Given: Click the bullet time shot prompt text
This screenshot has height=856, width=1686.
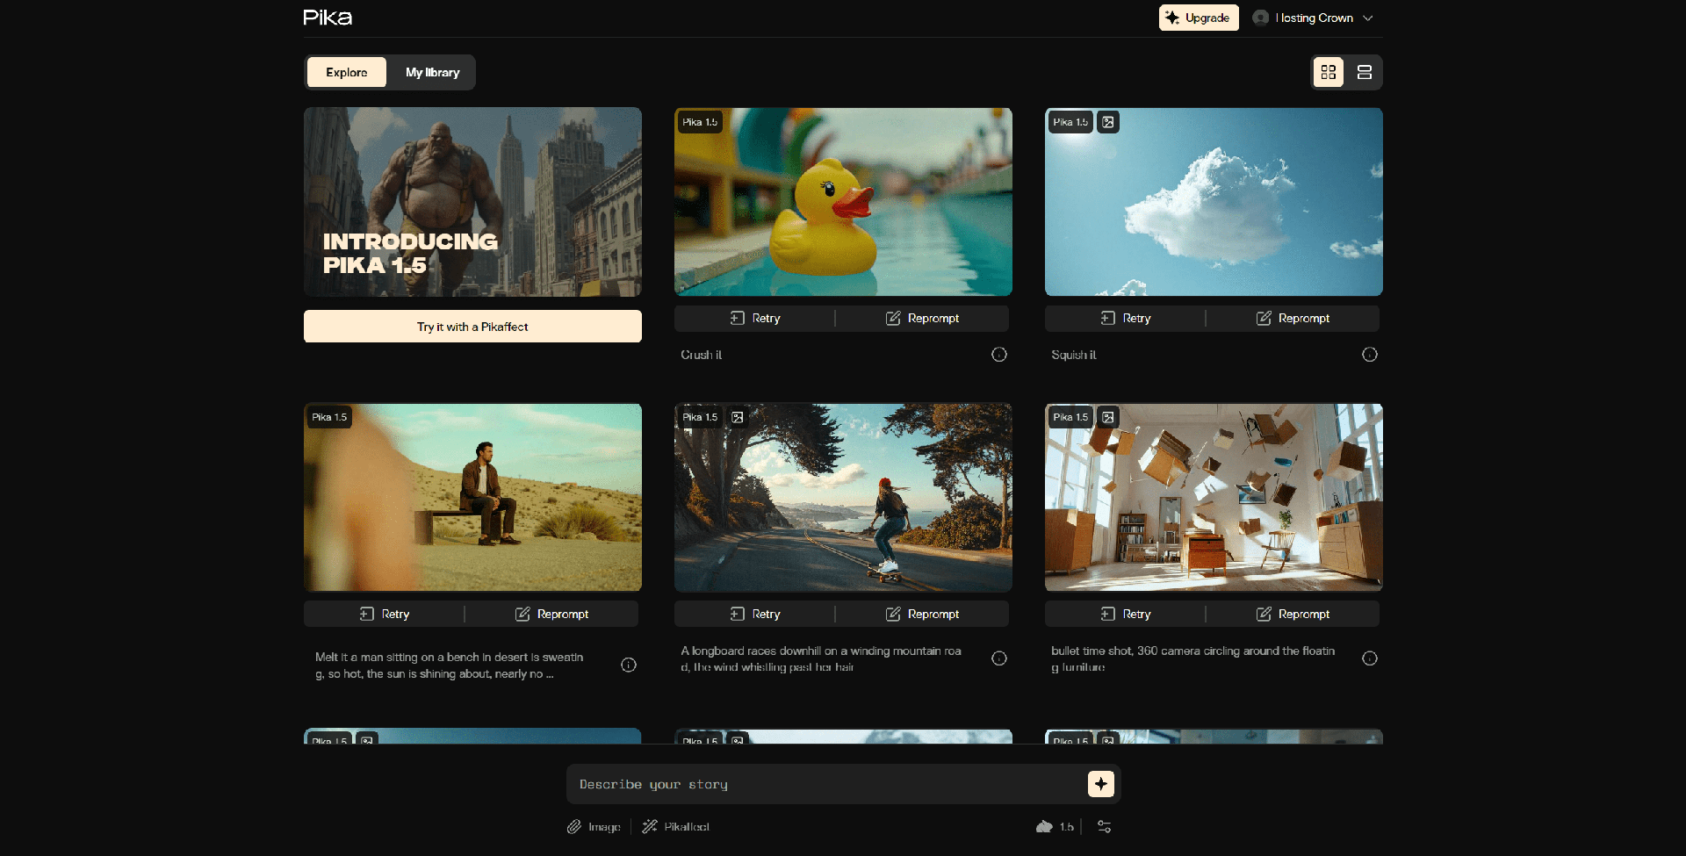Looking at the screenshot, I should [x=1192, y=659].
